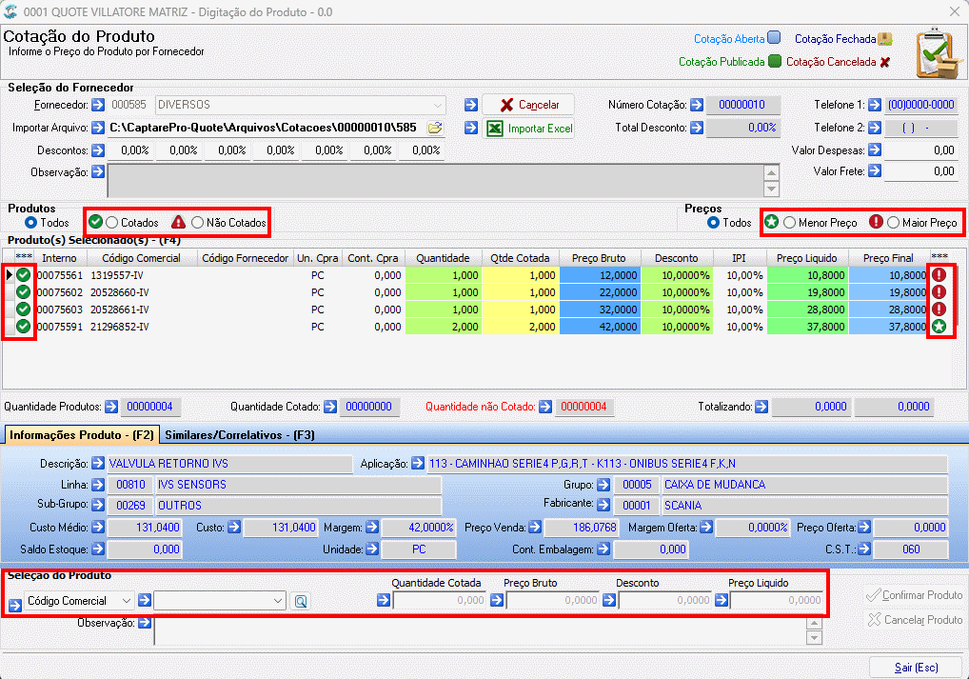This screenshot has height=679, width=969.
Task: Click the Sair (Esc) button
Action: click(x=916, y=668)
